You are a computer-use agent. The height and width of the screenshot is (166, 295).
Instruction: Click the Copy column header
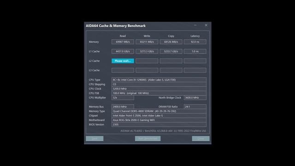click(171, 36)
